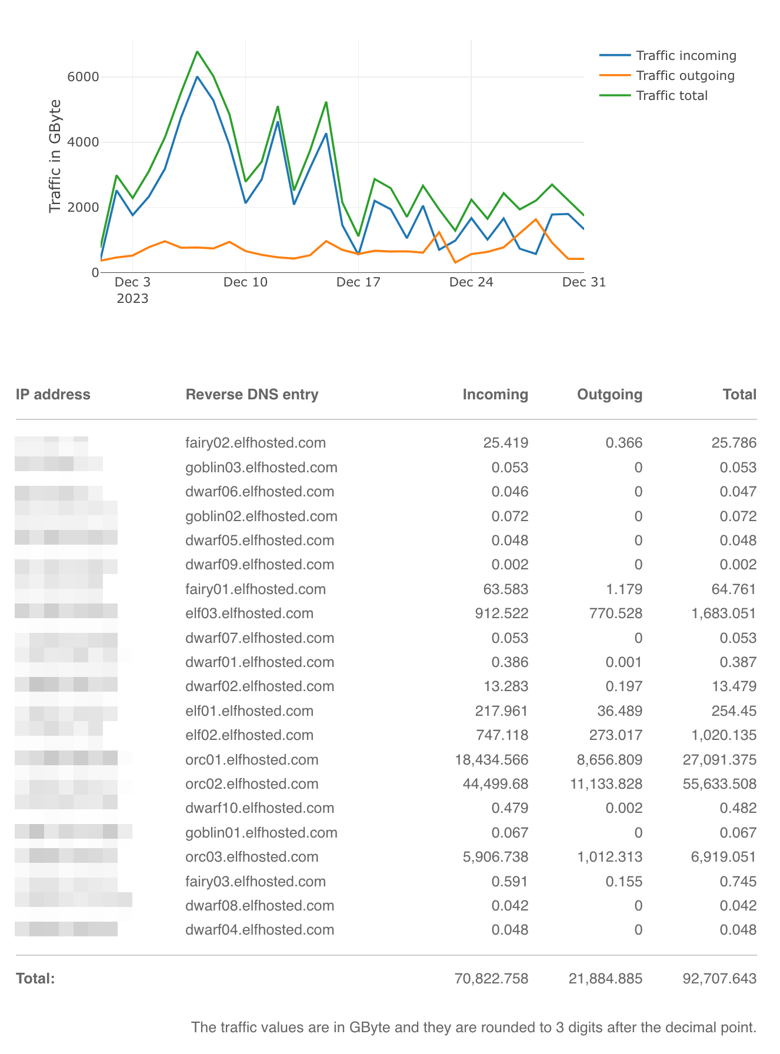
Task: Click fairy02 incoming value 25.419
Action: point(506,442)
